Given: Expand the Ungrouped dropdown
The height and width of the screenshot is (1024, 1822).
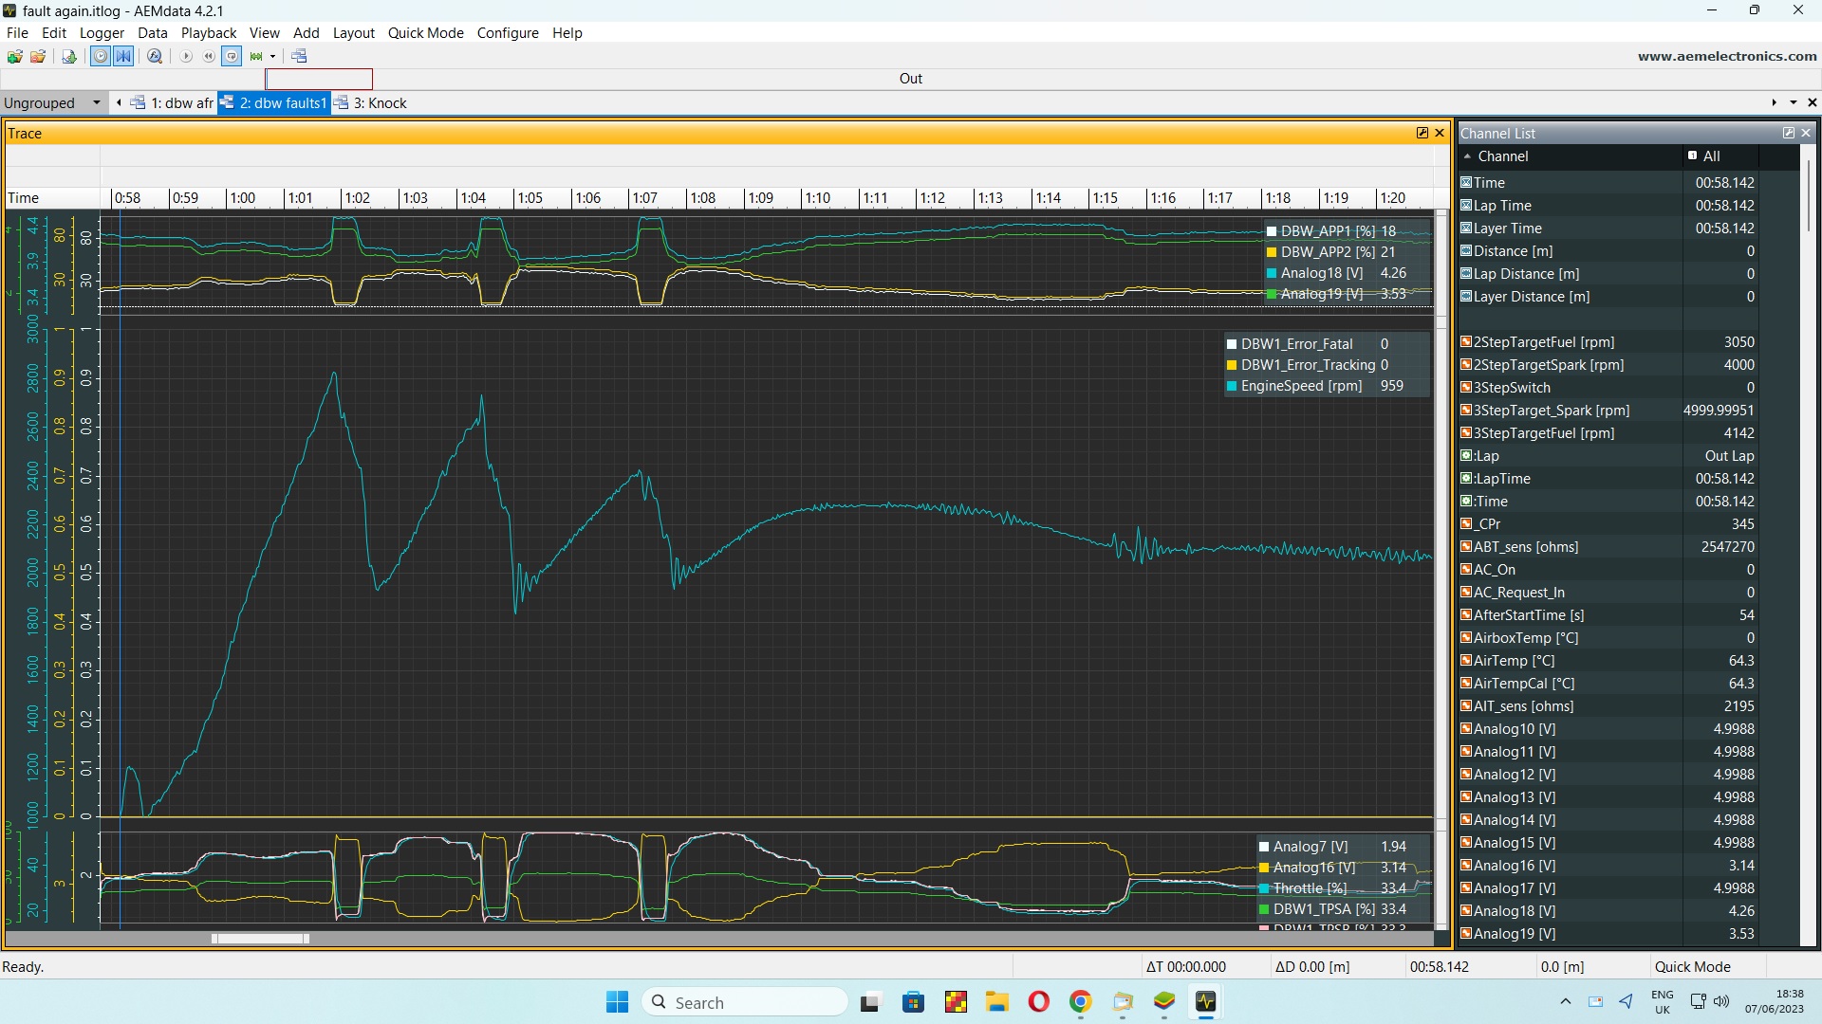Looking at the screenshot, I should [x=96, y=102].
